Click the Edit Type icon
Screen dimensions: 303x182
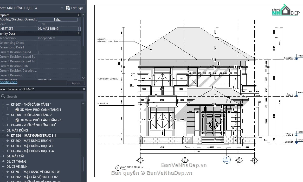point(68,8)
